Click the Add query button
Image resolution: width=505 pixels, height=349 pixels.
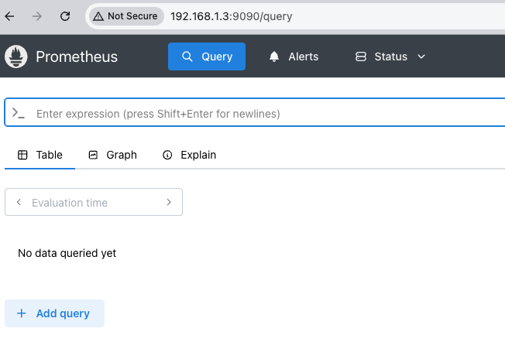[x=54, y=313]
